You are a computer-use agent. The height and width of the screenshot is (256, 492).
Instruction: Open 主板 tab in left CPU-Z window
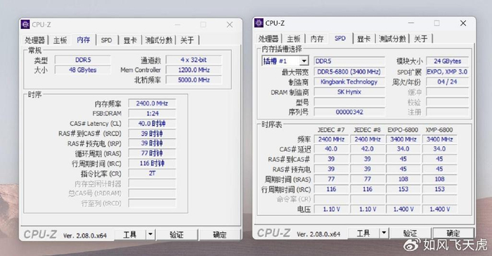60,40
